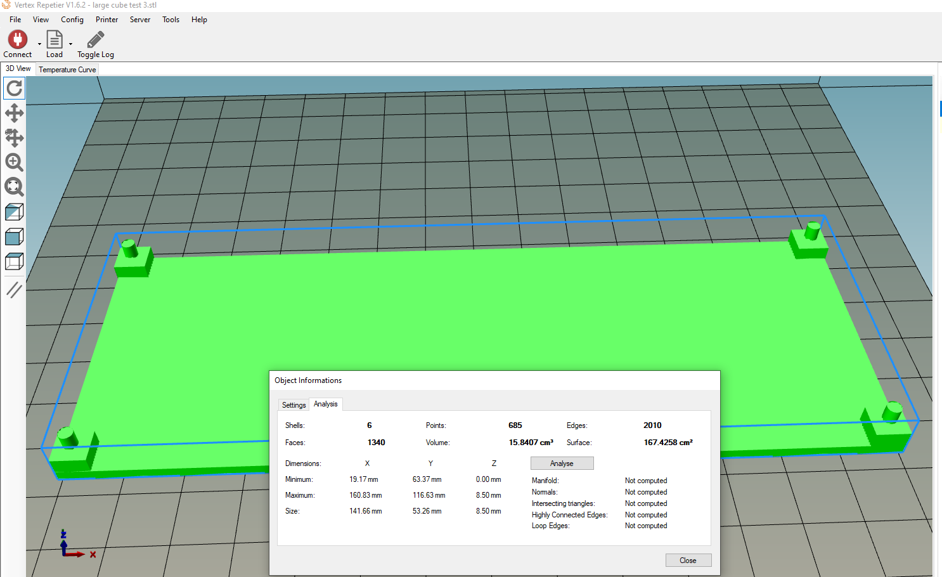Switch to top view cube icon
This screenshot has height=577, width=942.
(14, 261)
